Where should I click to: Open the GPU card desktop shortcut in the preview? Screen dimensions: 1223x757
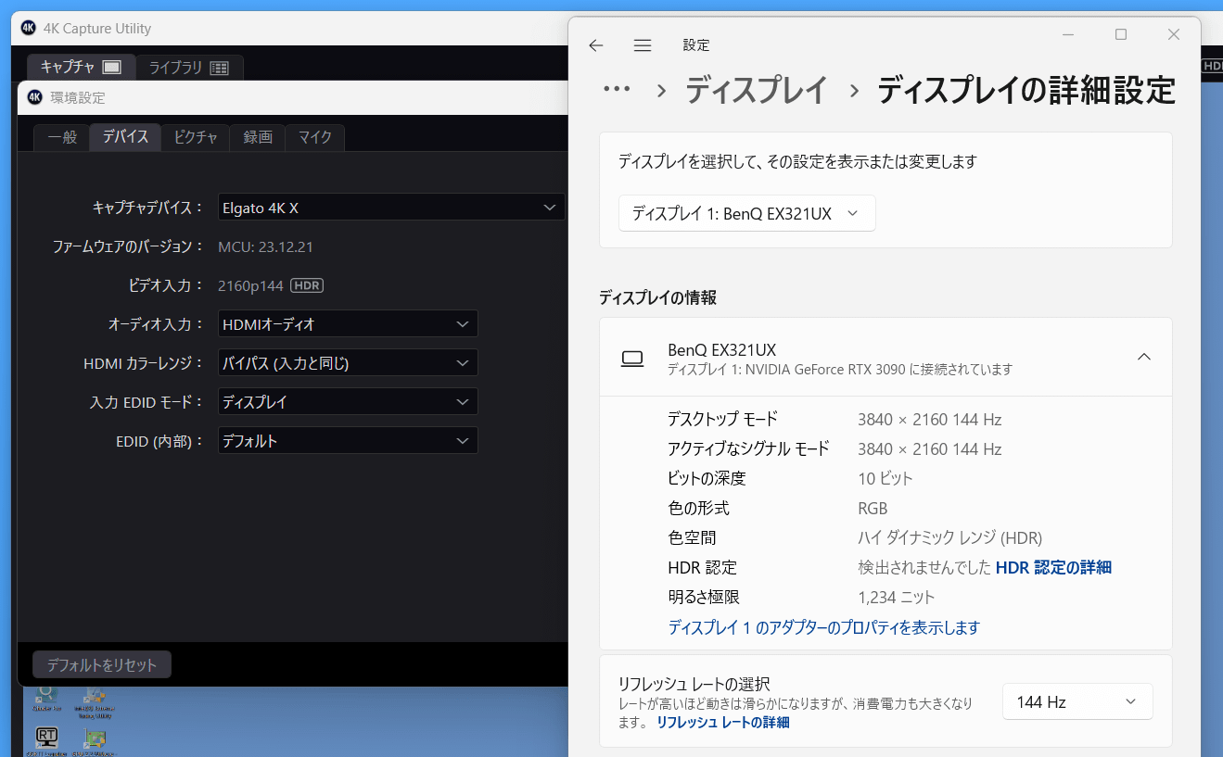[94, 739]
